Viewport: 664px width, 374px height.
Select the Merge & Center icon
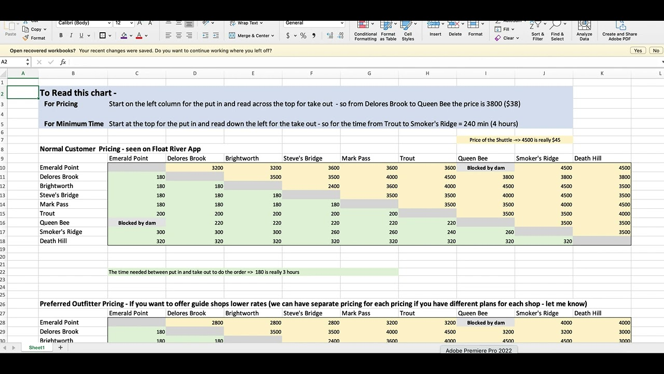coord(231,35)
